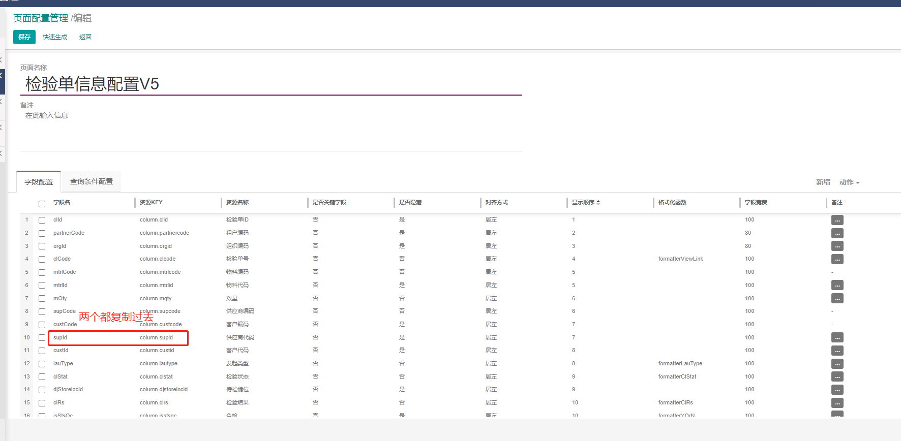
Task: Open the remarks ellipsis icon for lauType row
Action: (x=837, y=364)
